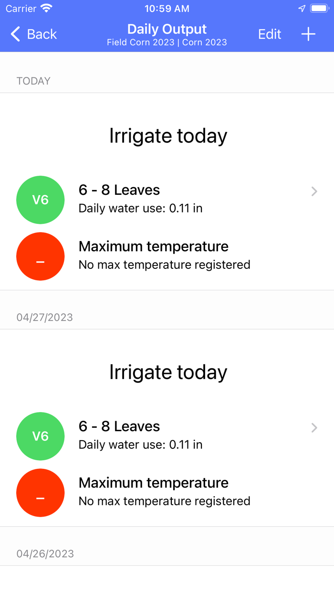
Task: Tap the Wi-Fi icon in the status bar
Action: pos(45,8)
